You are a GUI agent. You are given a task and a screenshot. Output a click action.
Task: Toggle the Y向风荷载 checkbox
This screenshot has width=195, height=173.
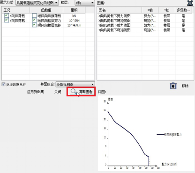tap(7, 20)
